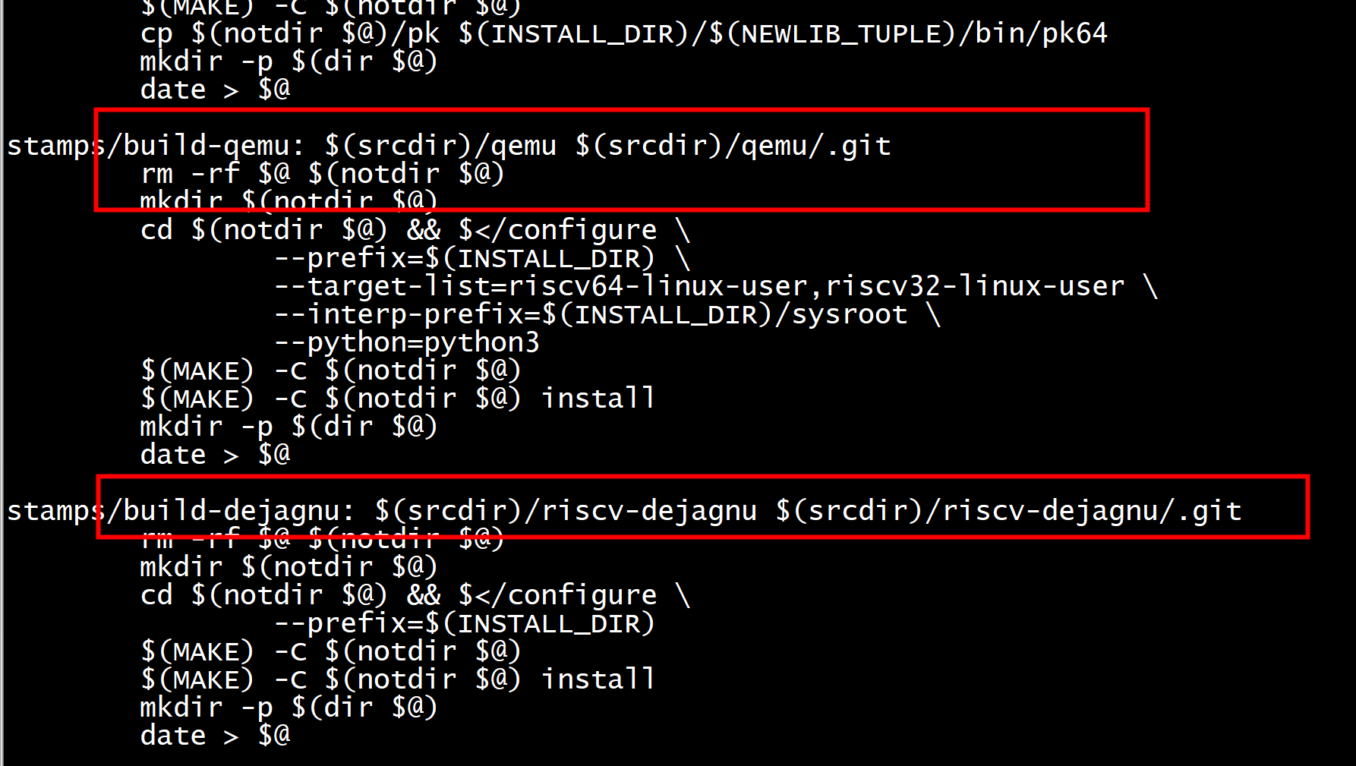The image size is (1356, 766).
Task: Click mkdir $(notdir $@) under build-dejagnu
Action: 289,566
